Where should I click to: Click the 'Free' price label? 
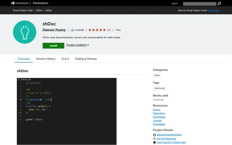[x=118, y=30]
